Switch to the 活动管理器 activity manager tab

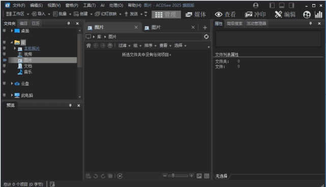[256, 23]
